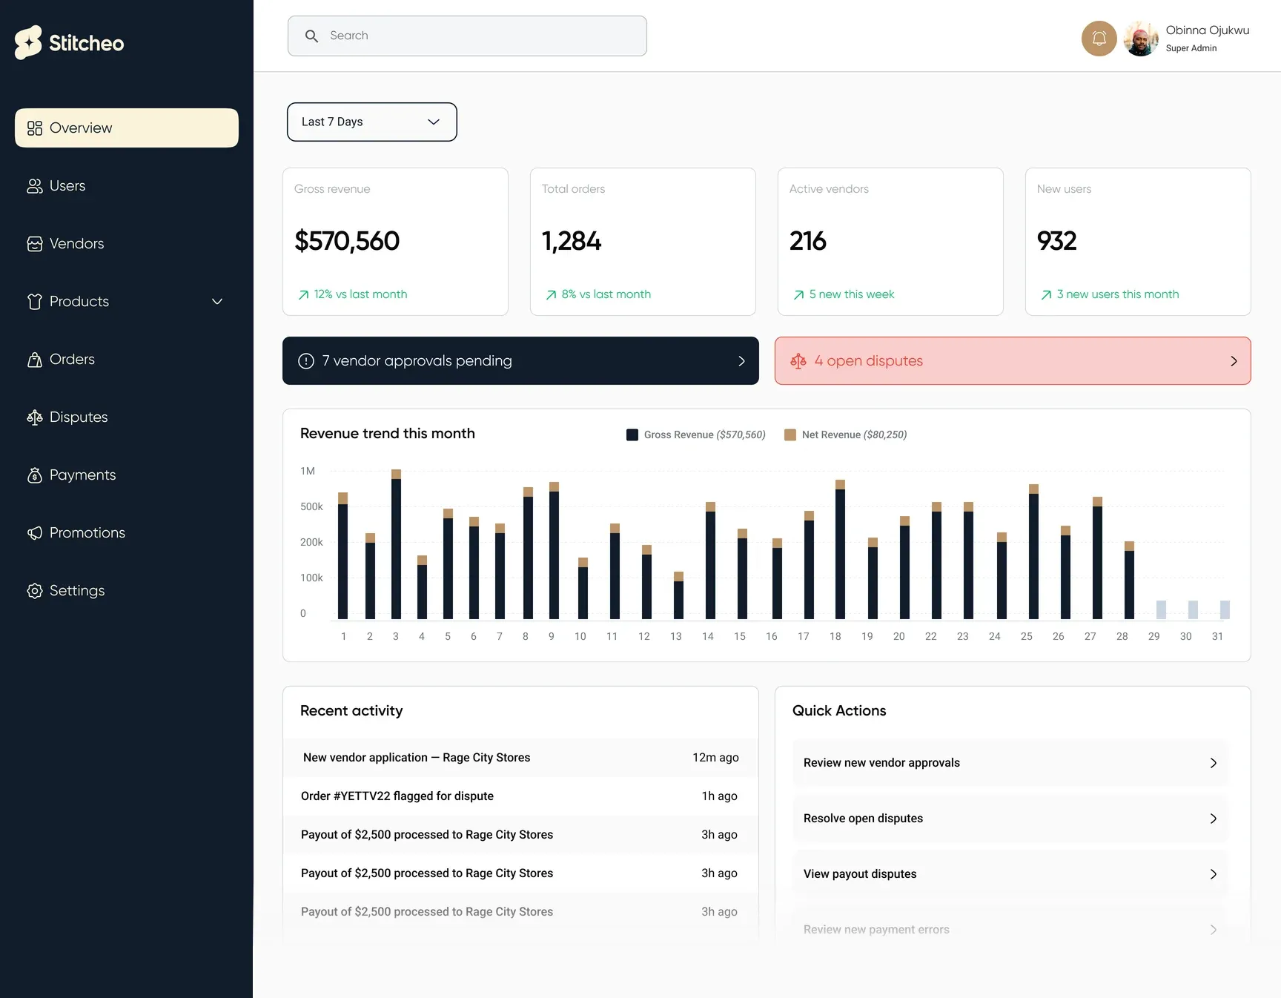Click New vendor application Rage City Stores row
Image resolution: width=1281 pixels, height=998 pixels.
tap(520, 758)
